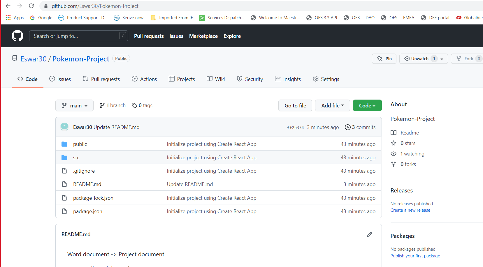Click Publish your first package link

(x=415, y=256)
